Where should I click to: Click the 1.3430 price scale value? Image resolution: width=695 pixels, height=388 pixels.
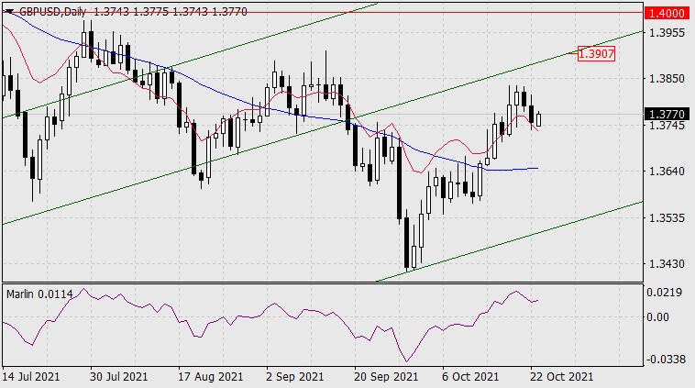[x=667, y=264]
